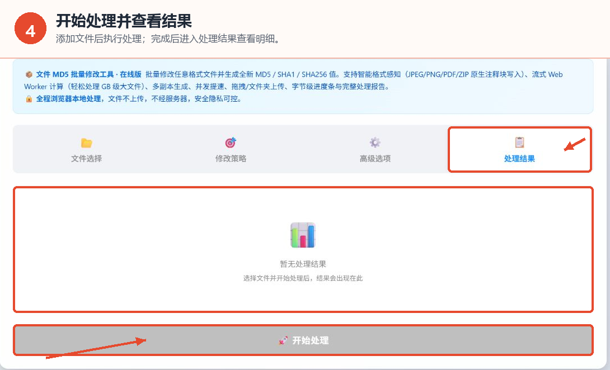Switch to the 修改策略 tab
Viewport: 610px width, 370px height.
tap(231, 150)
